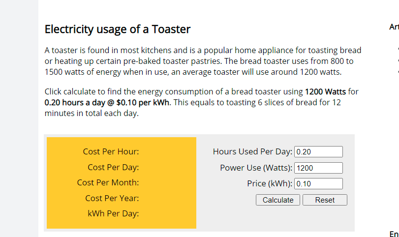Click the paragraph describing toaster wattage range
Viewport: 399px width, 237px height.
(x=203, y=61)
